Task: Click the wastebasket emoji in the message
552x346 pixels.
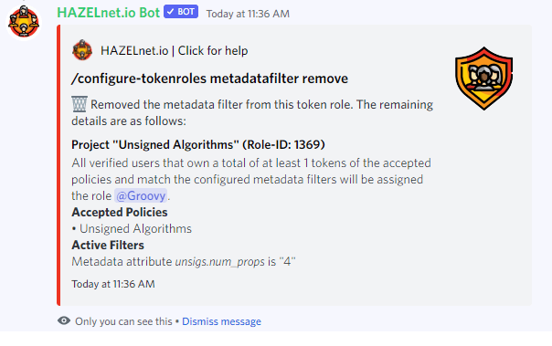Action: (x=80, y=104)
